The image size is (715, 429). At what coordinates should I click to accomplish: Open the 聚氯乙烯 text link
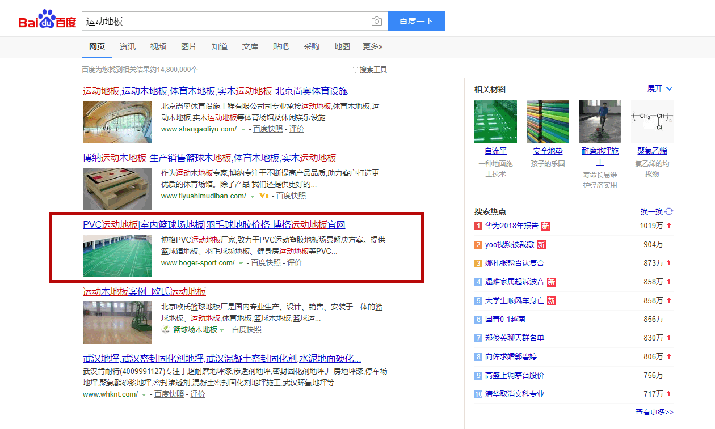pyautogui.click(x=652, y=151)
